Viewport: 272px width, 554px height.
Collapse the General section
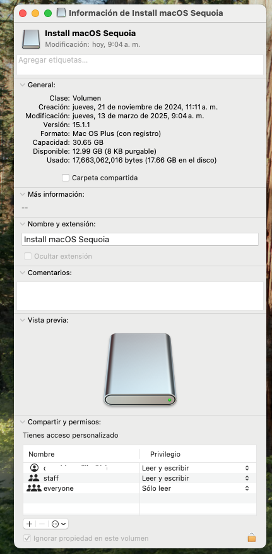point(23,85)
